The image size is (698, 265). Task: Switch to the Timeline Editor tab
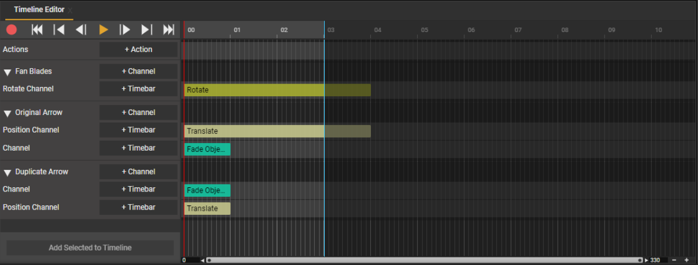click(39, 10)
